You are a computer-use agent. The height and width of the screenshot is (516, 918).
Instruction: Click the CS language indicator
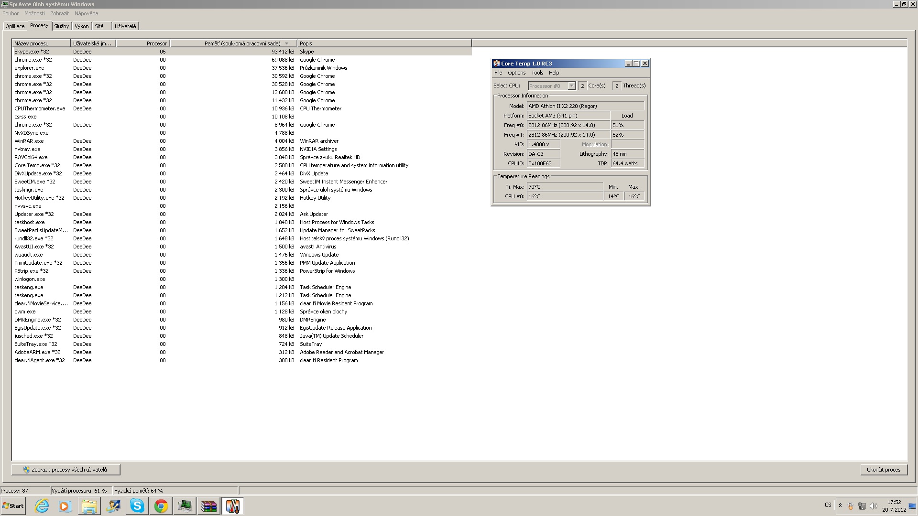(x=828, y=505)
